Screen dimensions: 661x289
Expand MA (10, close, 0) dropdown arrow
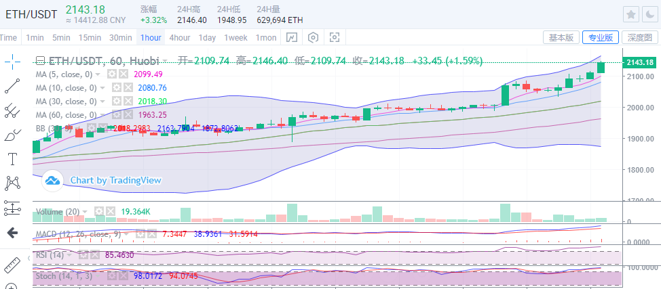(102, 88)
